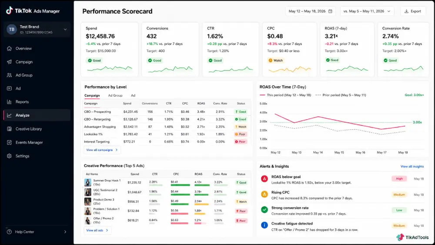This screenshot has width=435, height=245.
Task: Click the Overview home icon in sidebar
Action: pyautogui.click(x=9, y=48)
